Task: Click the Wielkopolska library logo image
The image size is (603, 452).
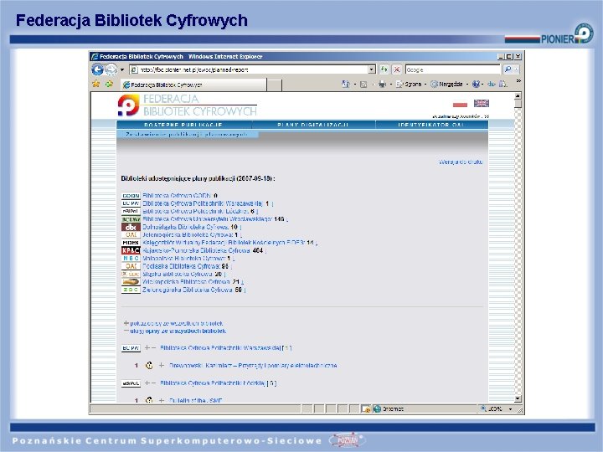Action: click(131, 282)
